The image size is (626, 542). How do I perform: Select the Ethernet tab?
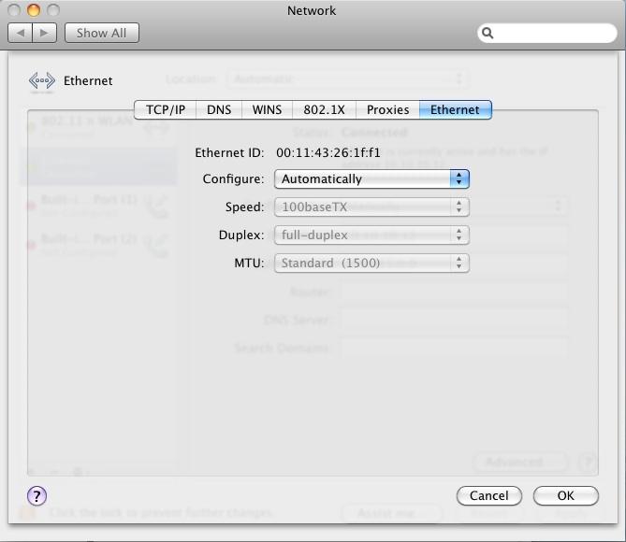(x=455, y=109)
